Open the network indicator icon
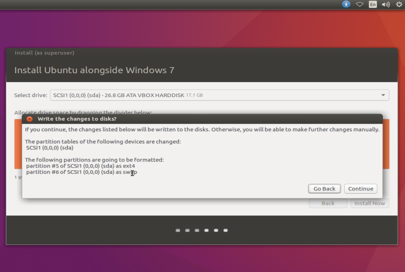Screen dimensions: 405x272 tap(359, 4)
